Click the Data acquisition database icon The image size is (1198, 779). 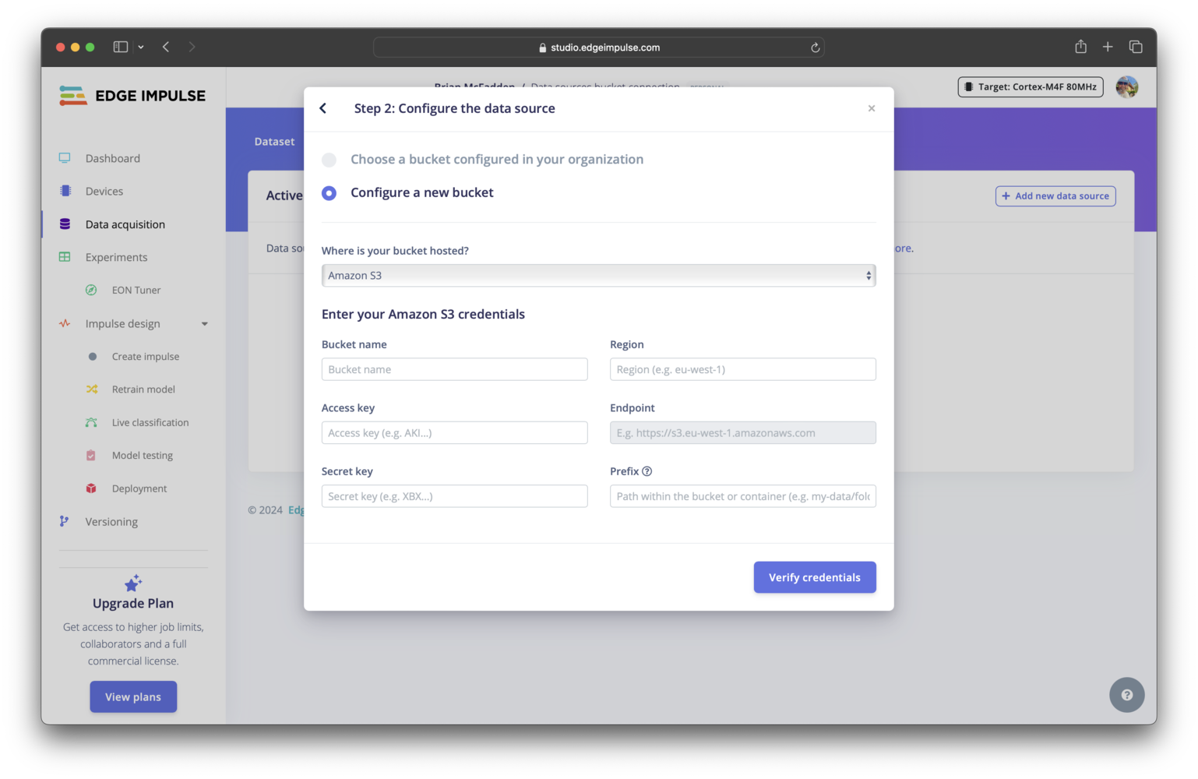point(65,224)
